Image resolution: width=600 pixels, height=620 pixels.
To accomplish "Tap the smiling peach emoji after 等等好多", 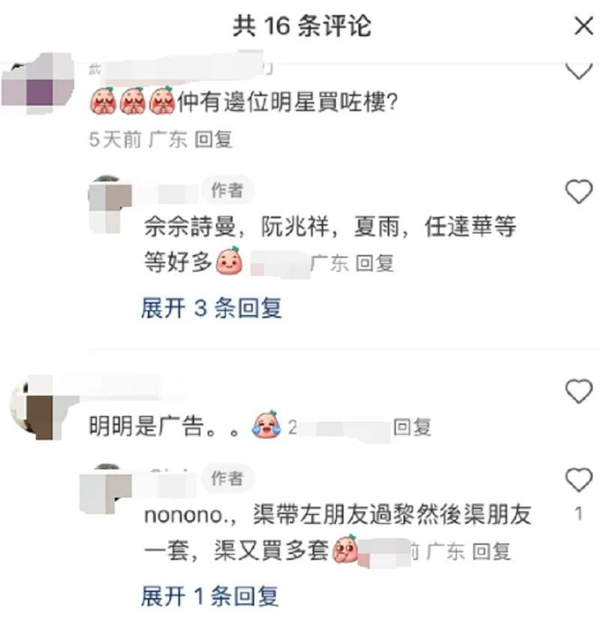I will coord(229,261).
